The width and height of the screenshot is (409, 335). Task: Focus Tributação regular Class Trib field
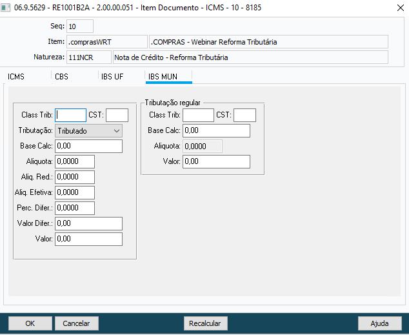(x=198, y=116)
